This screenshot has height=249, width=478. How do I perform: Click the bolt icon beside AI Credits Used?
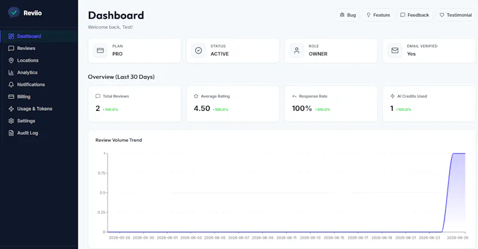[x=393, y=96]
